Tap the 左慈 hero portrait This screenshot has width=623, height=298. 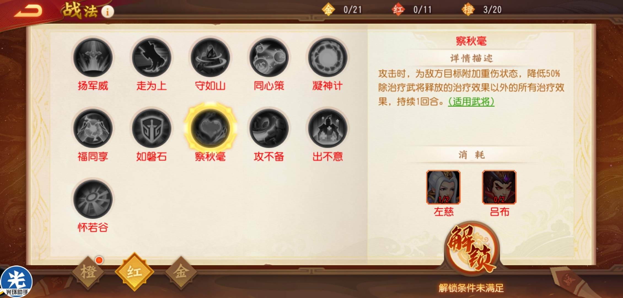click(443, 187)
